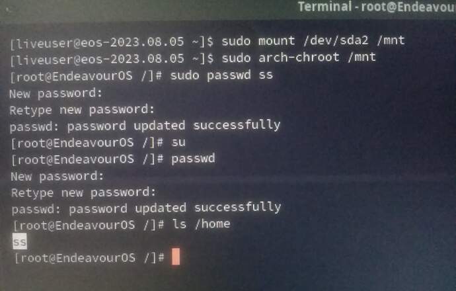The height and width of the screenshot is (291, 456).
Task: Click the liveuser@eos prompt on first line
Action: point(112,43)
